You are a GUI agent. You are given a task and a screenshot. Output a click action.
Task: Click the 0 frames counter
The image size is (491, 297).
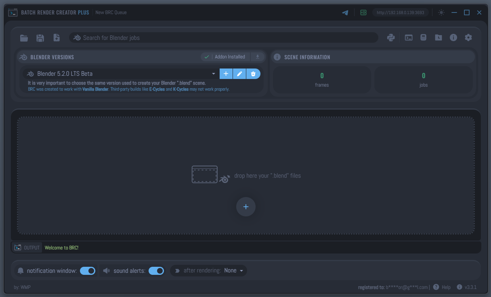(x=322, y=80)
